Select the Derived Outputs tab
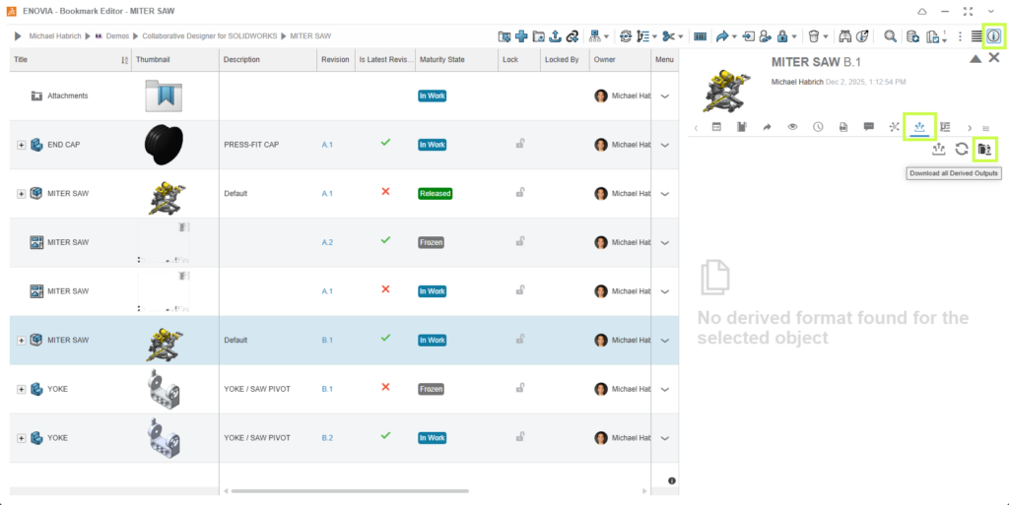Screen dimensions: 1009x505 coord(919,127)
